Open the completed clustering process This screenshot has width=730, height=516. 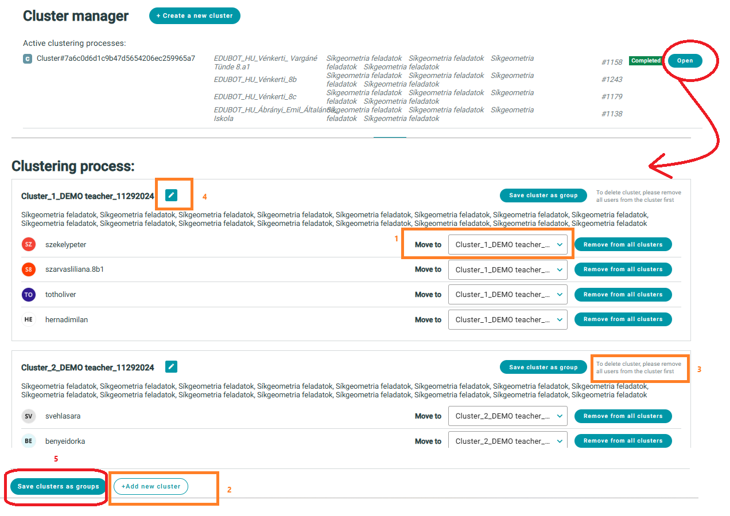(x=685, y=61)
